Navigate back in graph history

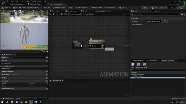(53, 14)
